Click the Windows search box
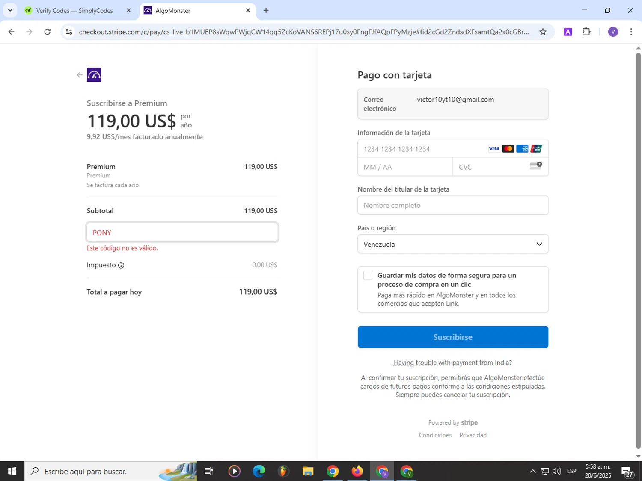The width and height of the screenshot is (642, 481). tap(110, 471)
